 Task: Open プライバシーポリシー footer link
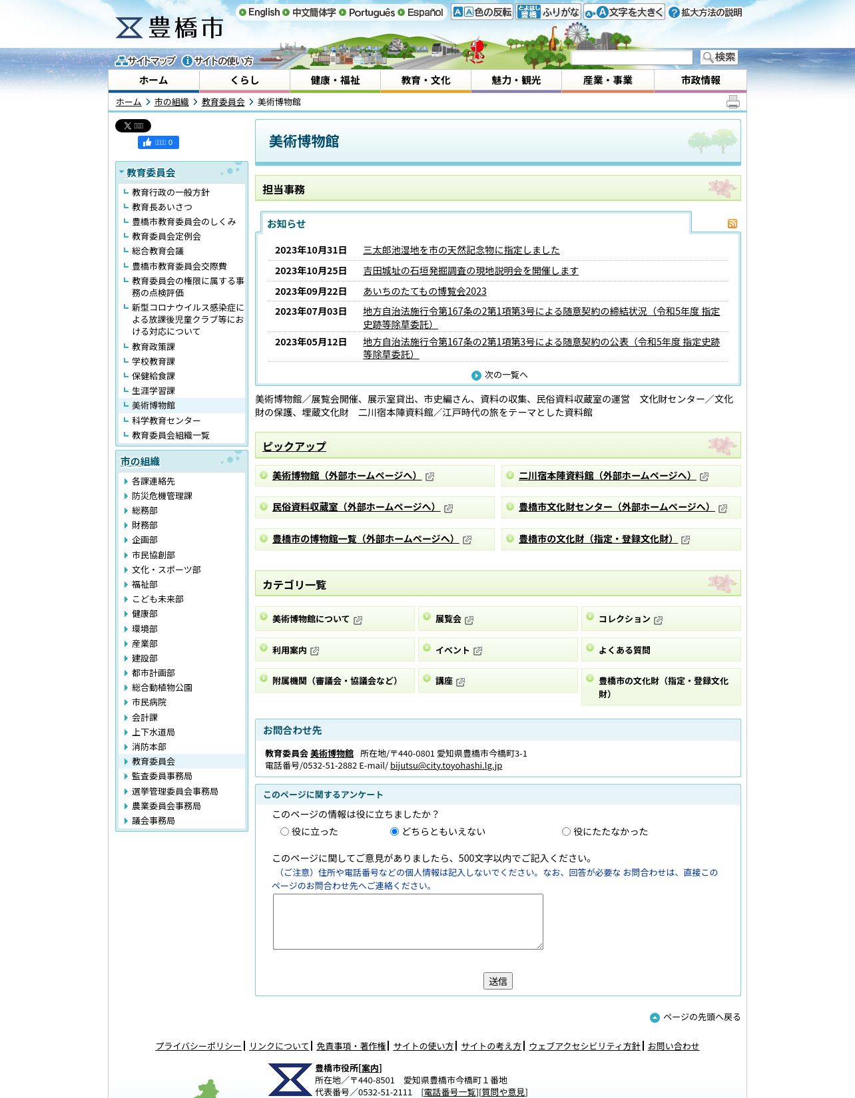pos(198,1046)
